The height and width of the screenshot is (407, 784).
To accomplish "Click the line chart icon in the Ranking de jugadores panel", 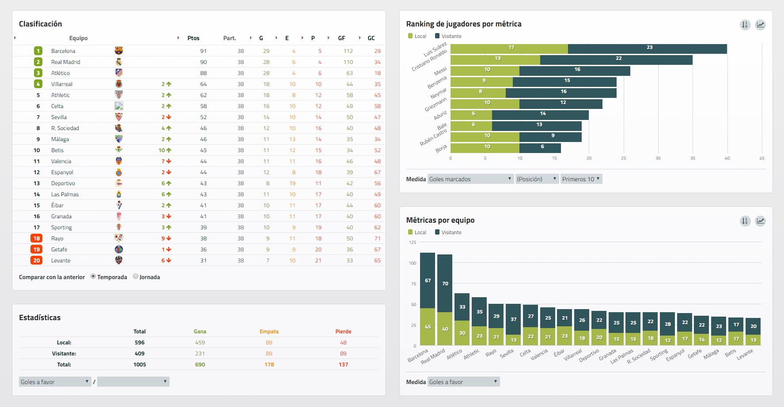I will click(x=760, y=25).
